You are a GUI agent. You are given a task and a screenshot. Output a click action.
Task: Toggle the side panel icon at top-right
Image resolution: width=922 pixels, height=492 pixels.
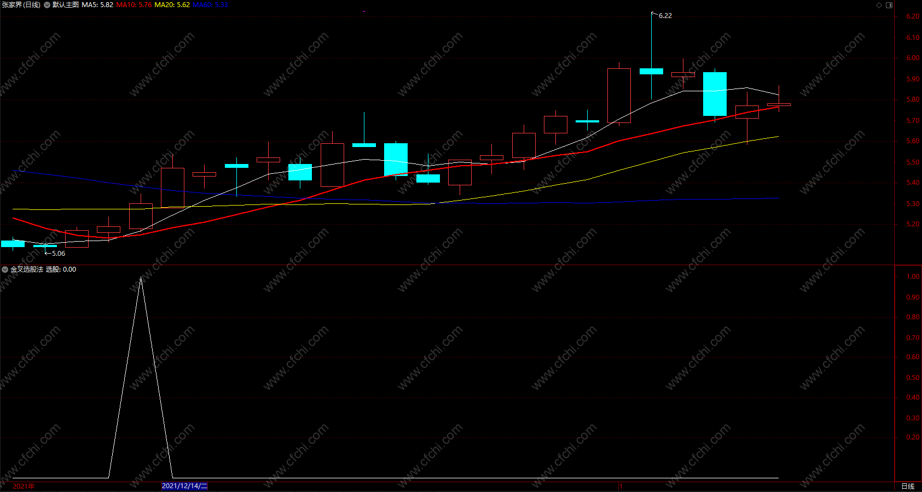(x=889, y=5)
